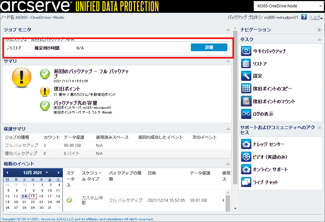This screenshot has height=222, width=325.
Task: Click the 90.90 GB value
Action: click(x=72, y=146)
